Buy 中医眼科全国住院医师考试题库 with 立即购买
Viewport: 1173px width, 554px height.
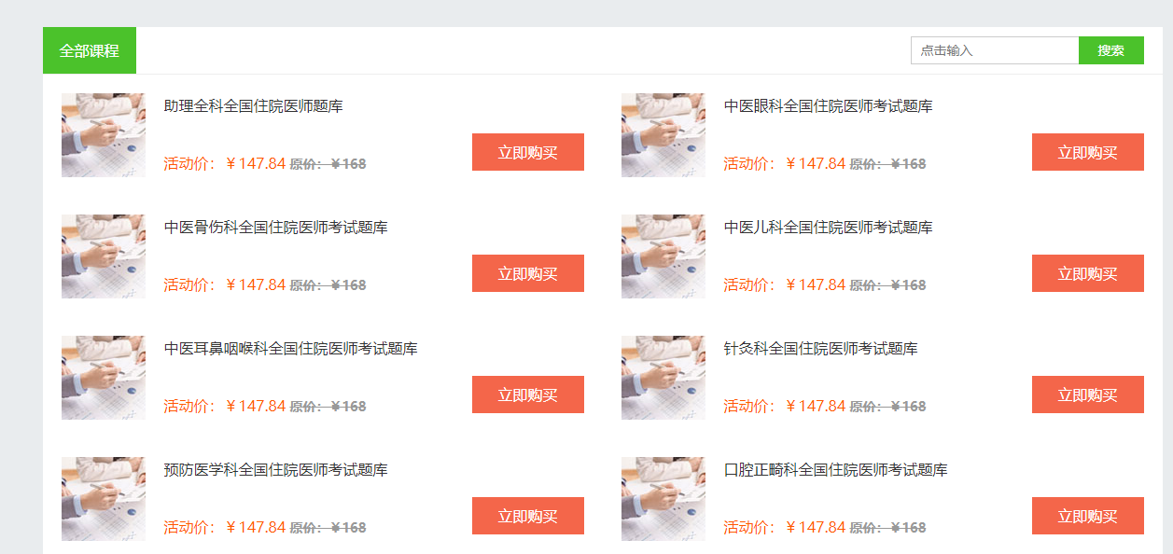pos(1088,152)
